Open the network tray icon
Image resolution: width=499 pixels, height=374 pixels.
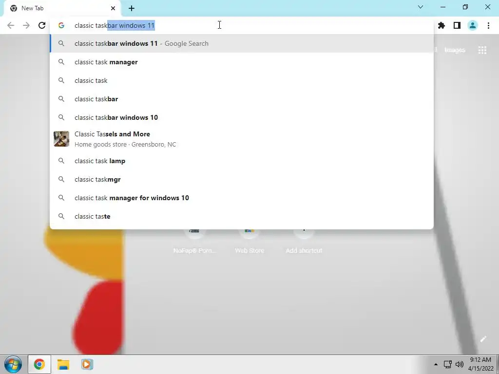pos(448,364)
